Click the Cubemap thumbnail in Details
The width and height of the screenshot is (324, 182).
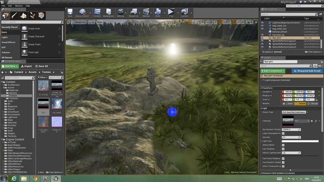pyautogui.click(x=288, y=121)
